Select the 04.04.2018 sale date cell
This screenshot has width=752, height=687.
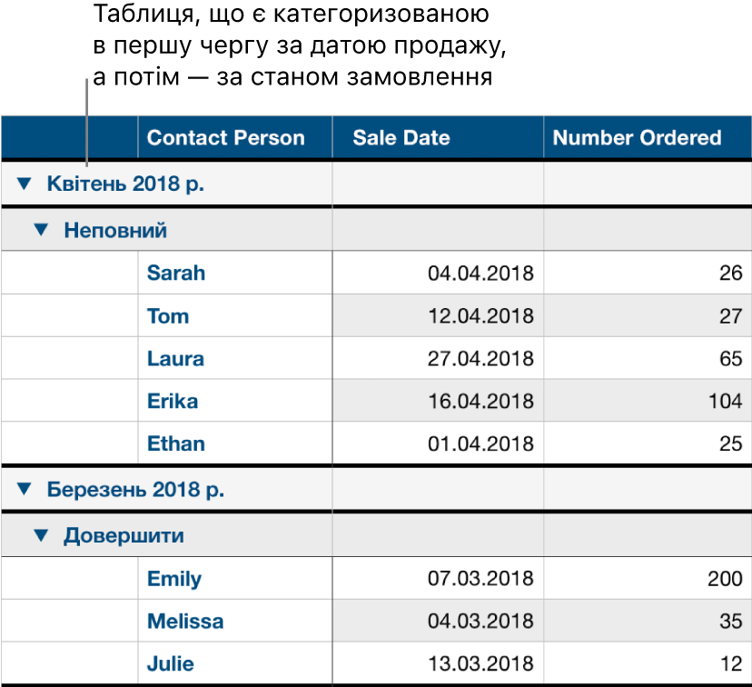pos(480,274)
